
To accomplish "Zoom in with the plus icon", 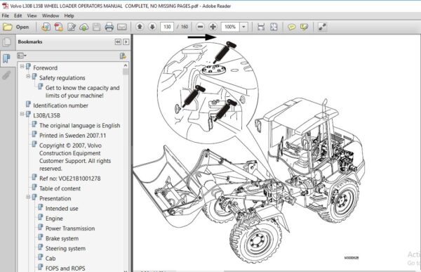I will [x=213, y=27].
